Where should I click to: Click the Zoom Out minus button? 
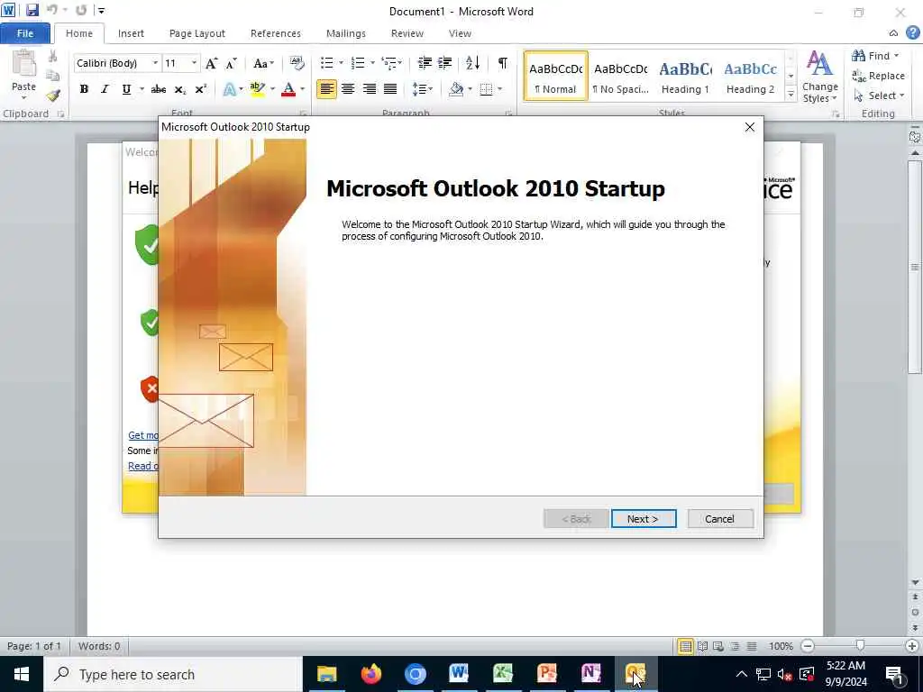coord(809,646)
